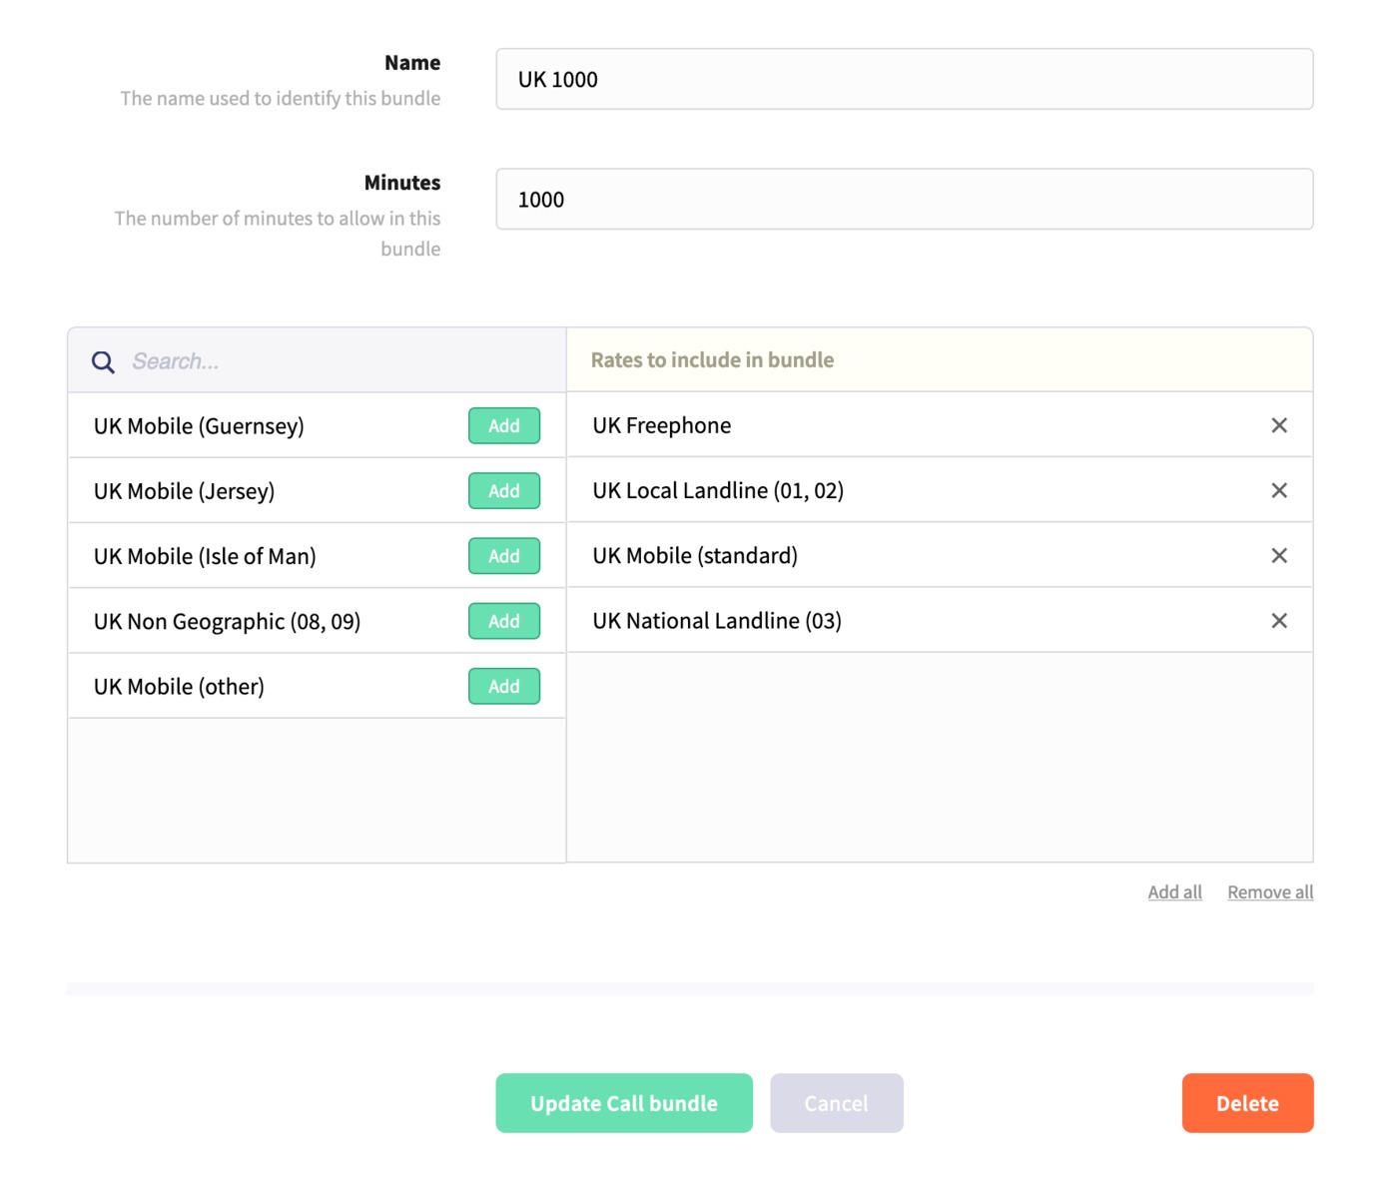This screenshot has width=1398, height=1191.
Task: Click the Remove all link
Action: pyautogui.click(x=1270, y=892)
